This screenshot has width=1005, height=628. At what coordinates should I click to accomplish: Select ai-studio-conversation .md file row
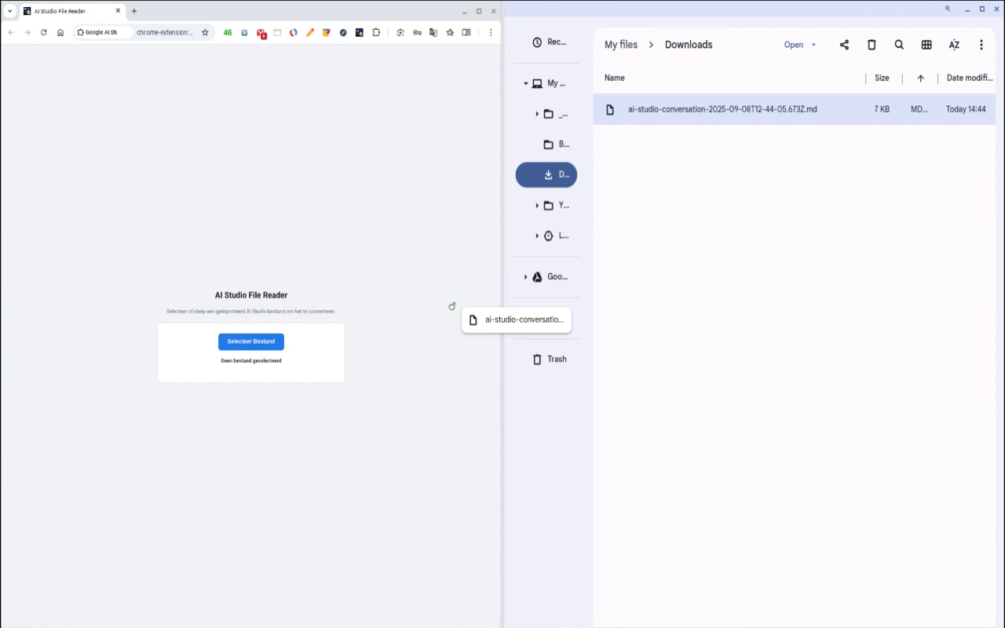pyautogui.click(x=794, y=109)
